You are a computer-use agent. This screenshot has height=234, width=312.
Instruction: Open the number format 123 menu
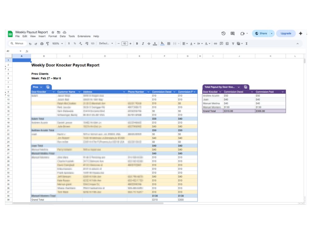click(93, 43)
